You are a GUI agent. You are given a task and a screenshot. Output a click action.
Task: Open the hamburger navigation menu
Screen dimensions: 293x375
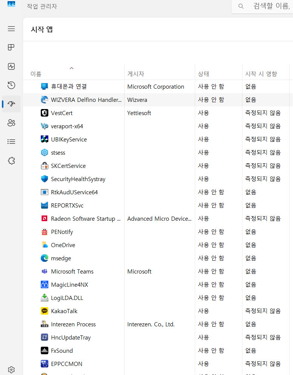click(x=11, y=29)
